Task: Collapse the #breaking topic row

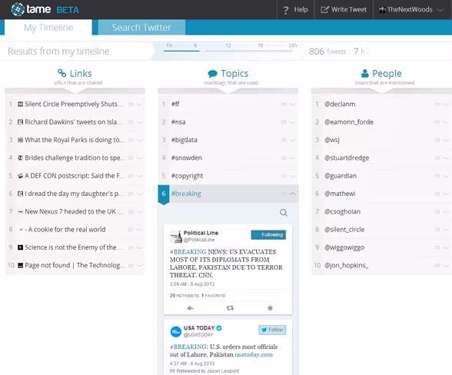Action: 293,194
